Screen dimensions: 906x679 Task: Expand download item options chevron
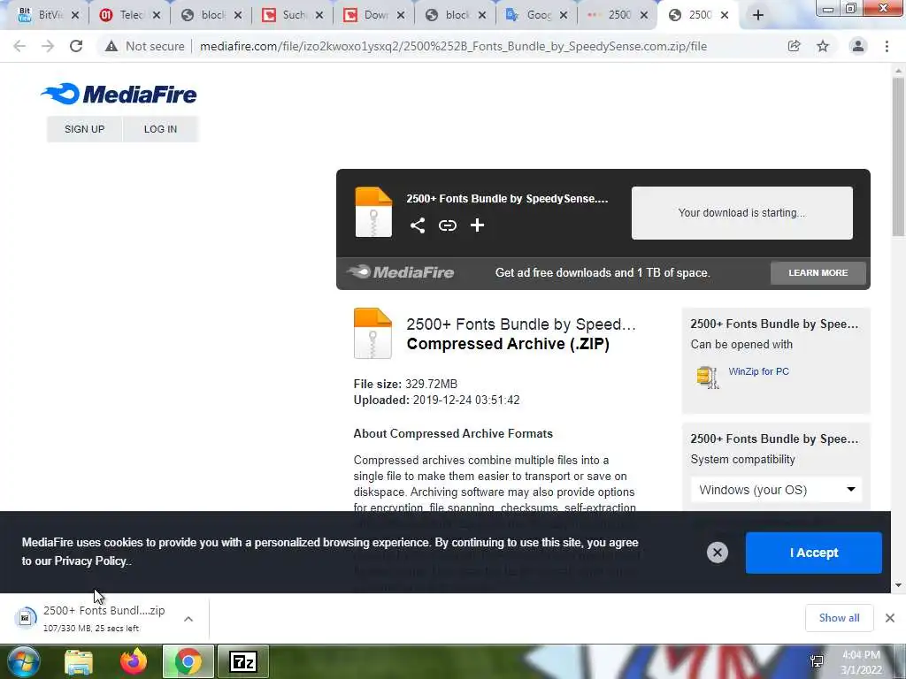point(188,618)
